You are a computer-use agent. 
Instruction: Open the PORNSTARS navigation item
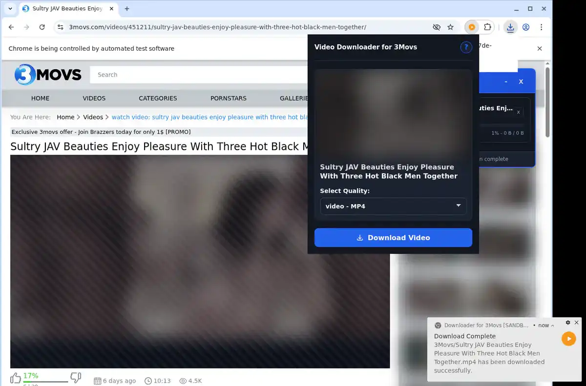pos(229,98)
